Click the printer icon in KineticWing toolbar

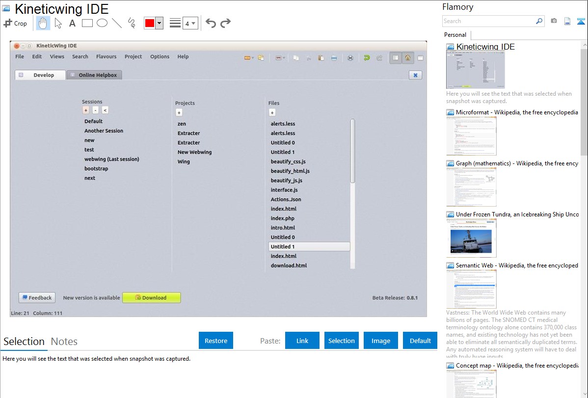coord(350,58)
